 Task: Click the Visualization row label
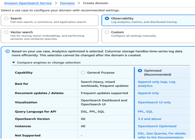(26, 102)
